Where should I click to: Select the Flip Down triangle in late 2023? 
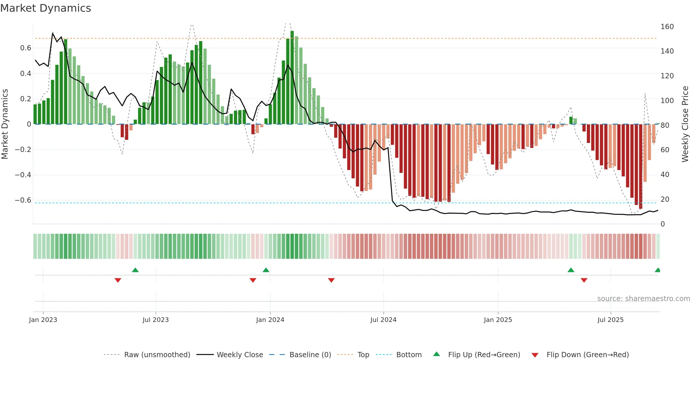(x=253, y=280)
